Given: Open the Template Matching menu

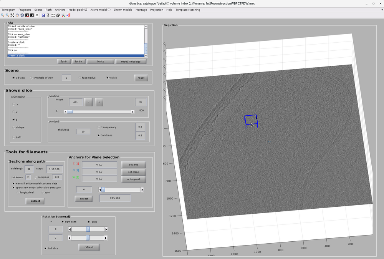Looking at the screenshot, I should [187, 10].
